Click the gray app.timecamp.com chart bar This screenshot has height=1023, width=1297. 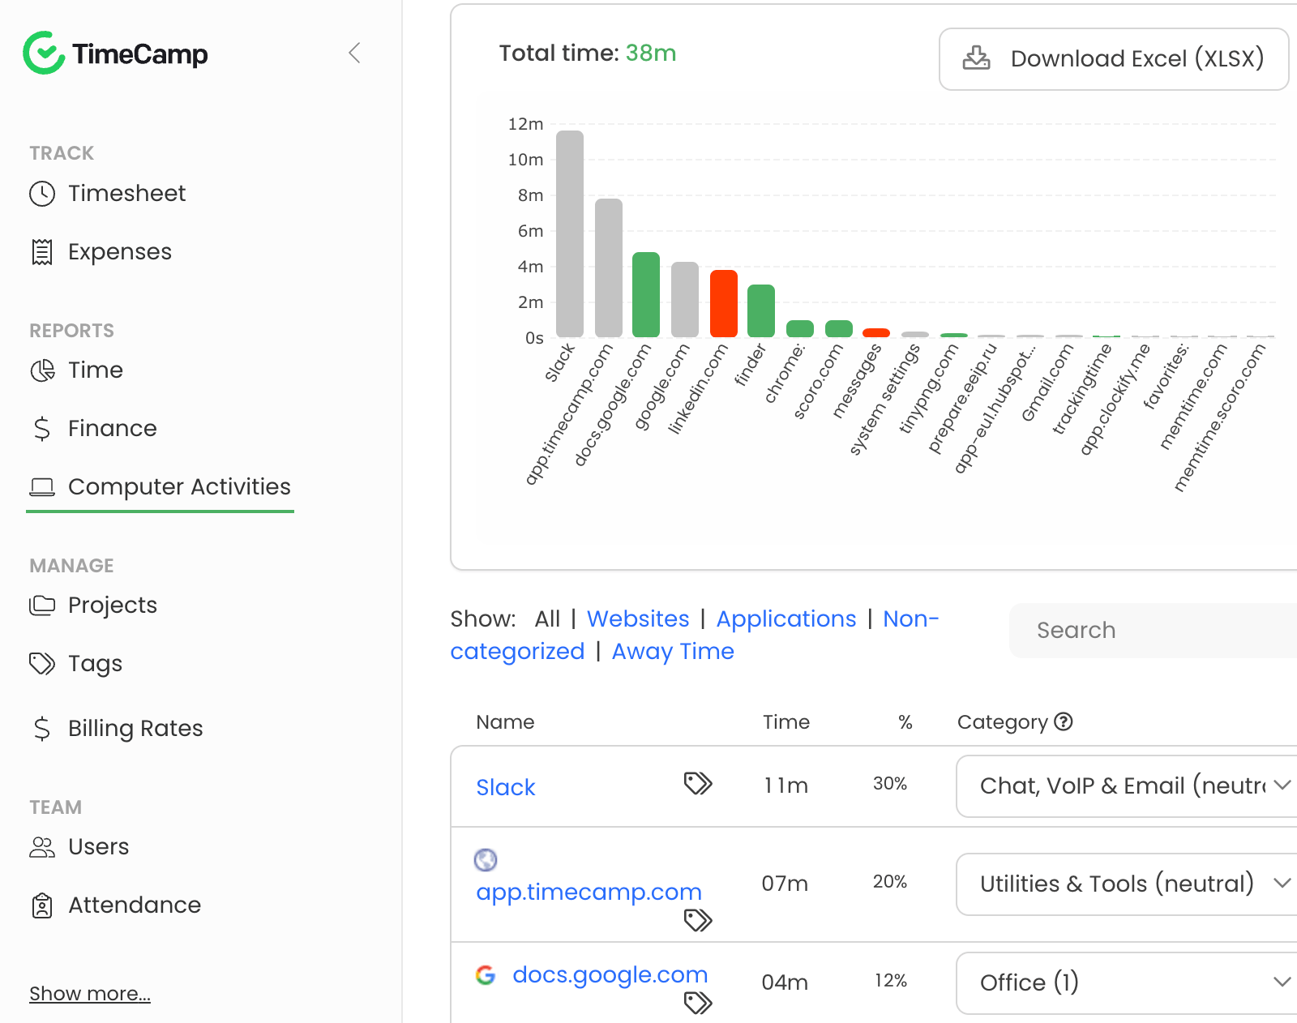(x=609, y=268)
